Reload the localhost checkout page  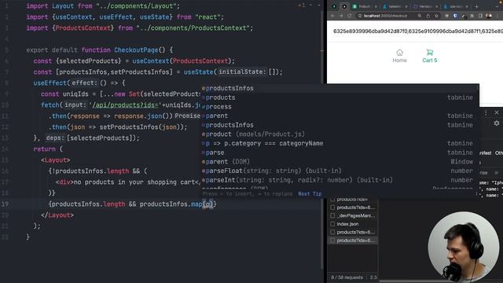coord(349,16)
